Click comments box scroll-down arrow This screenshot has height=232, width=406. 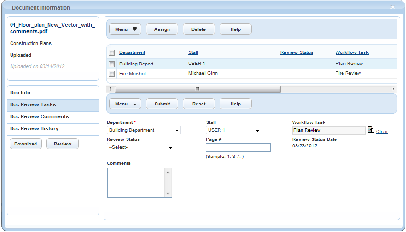coord(168,194)
